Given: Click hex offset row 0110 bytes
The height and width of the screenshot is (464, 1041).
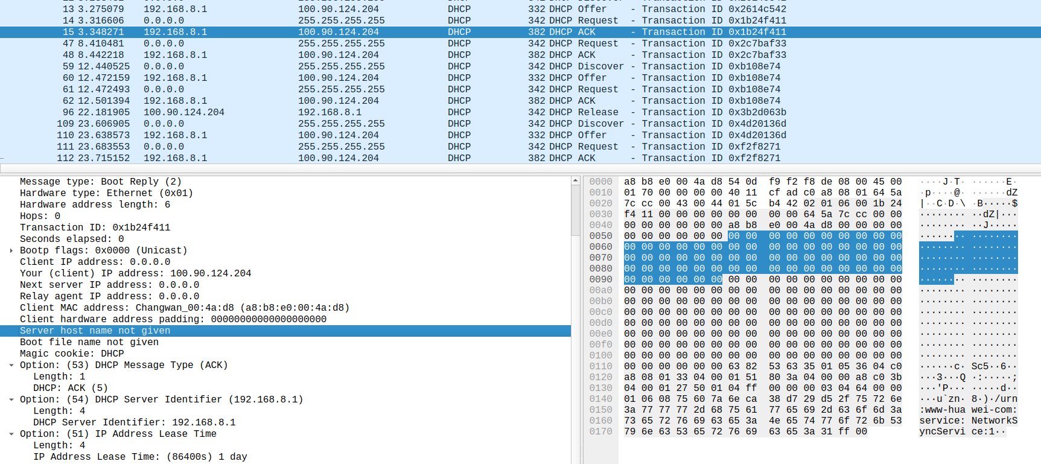Looking at the screenshot, I should [x=762, y=366].
